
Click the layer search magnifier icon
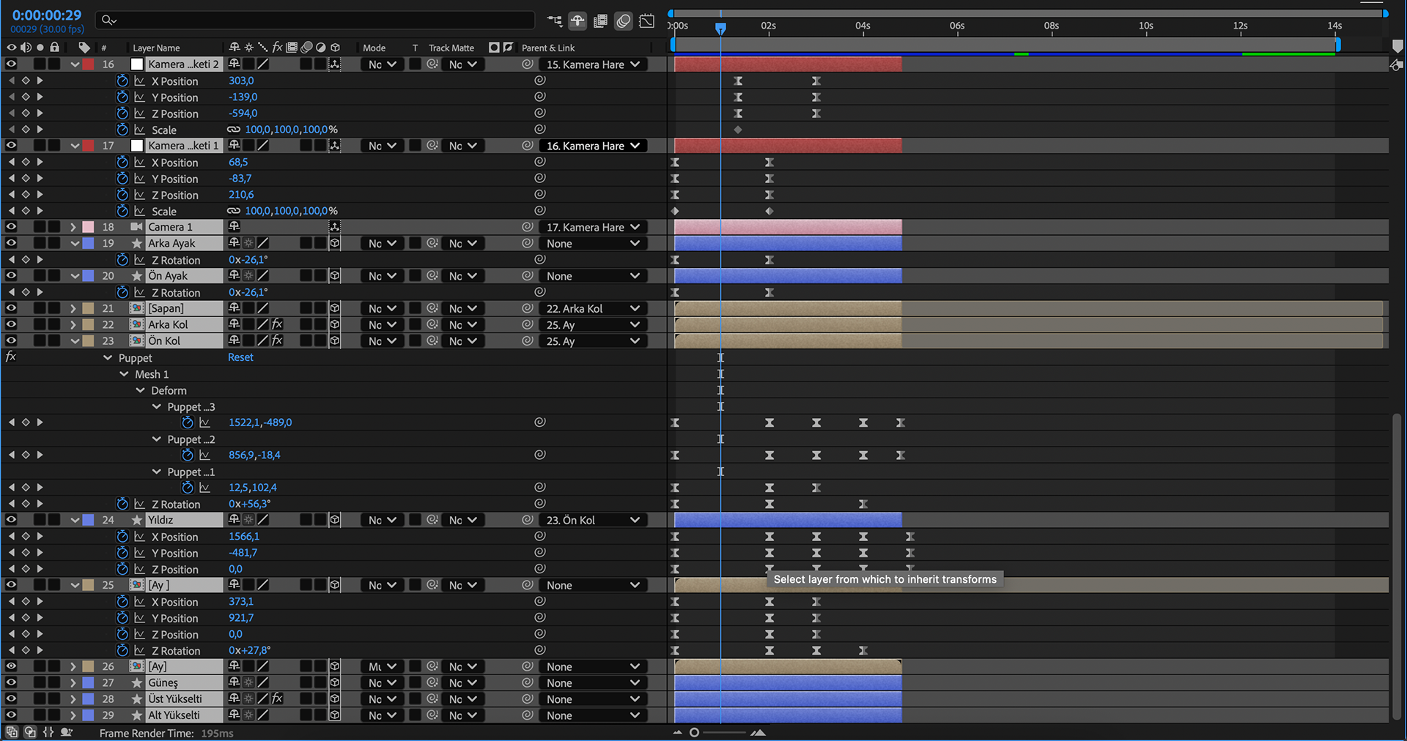(108, 20)
